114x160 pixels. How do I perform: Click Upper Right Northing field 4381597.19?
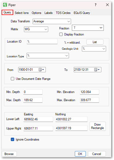[71, 128]
